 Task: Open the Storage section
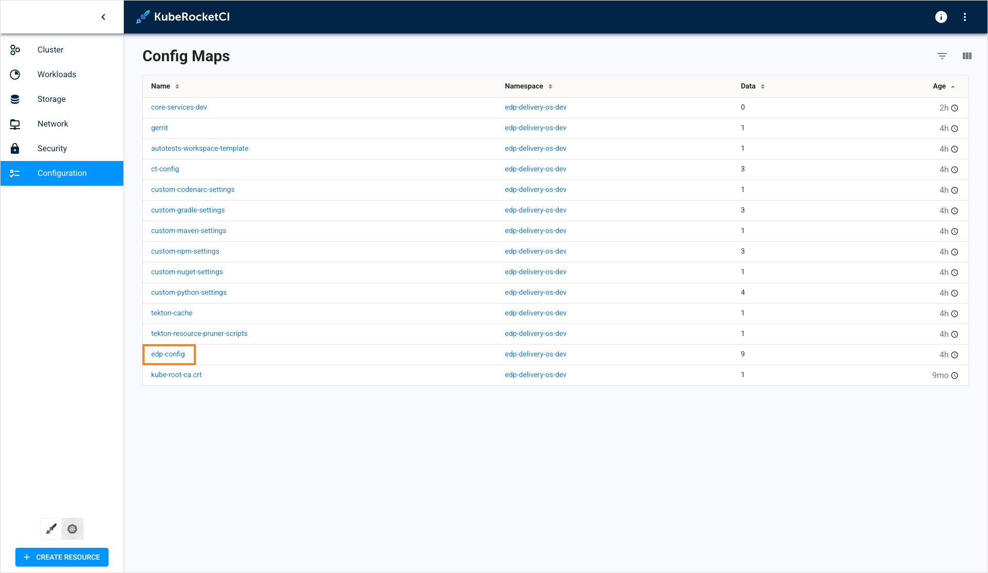pos(52,99)
